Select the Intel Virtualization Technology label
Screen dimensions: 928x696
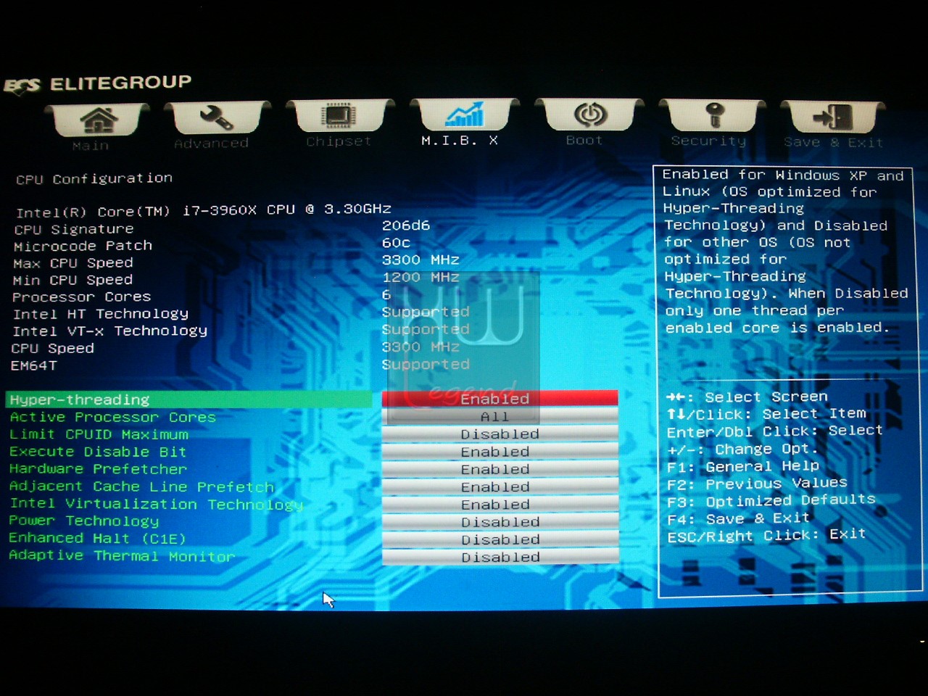pyautogui.click(x=156, y=504)
